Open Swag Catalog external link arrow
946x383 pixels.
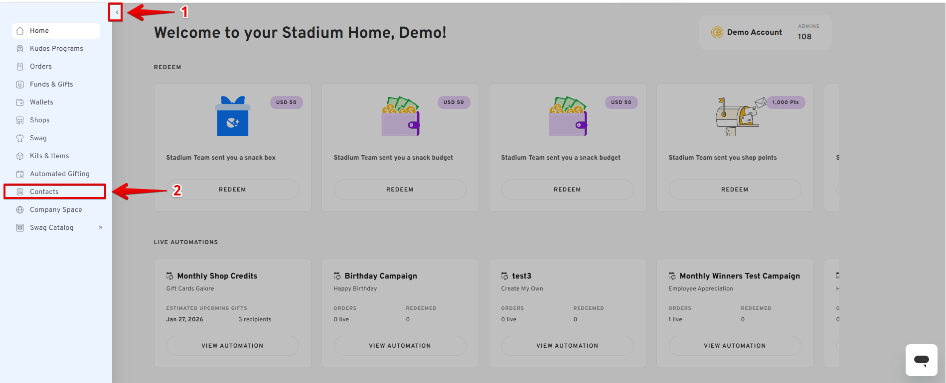pyautogui.click(x=100, y=228)
